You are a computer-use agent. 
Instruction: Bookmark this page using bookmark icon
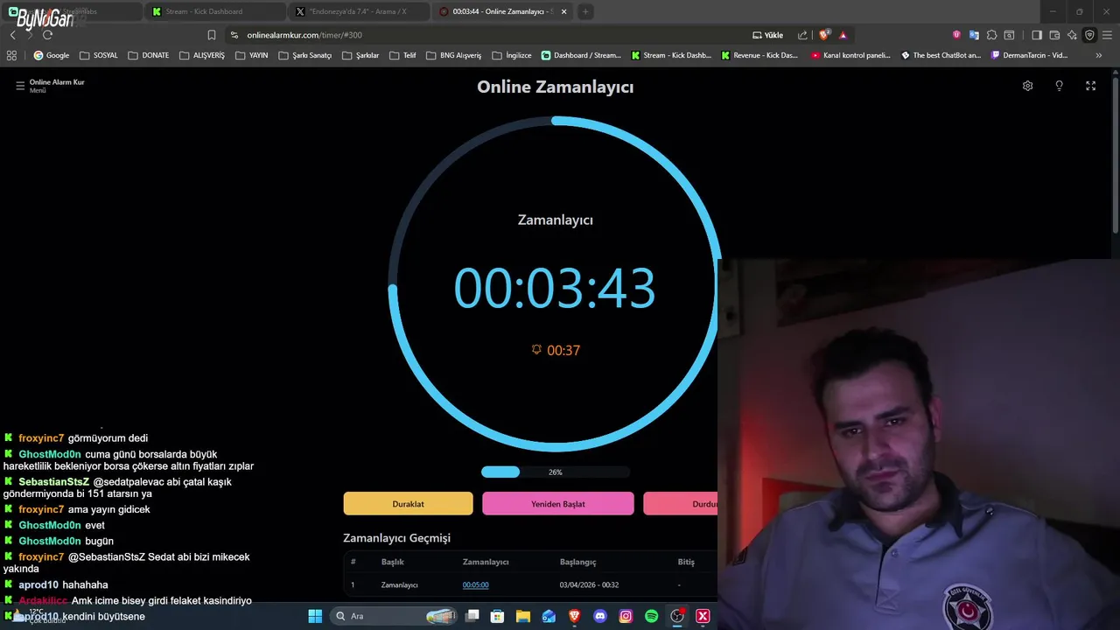click(212, 35)
